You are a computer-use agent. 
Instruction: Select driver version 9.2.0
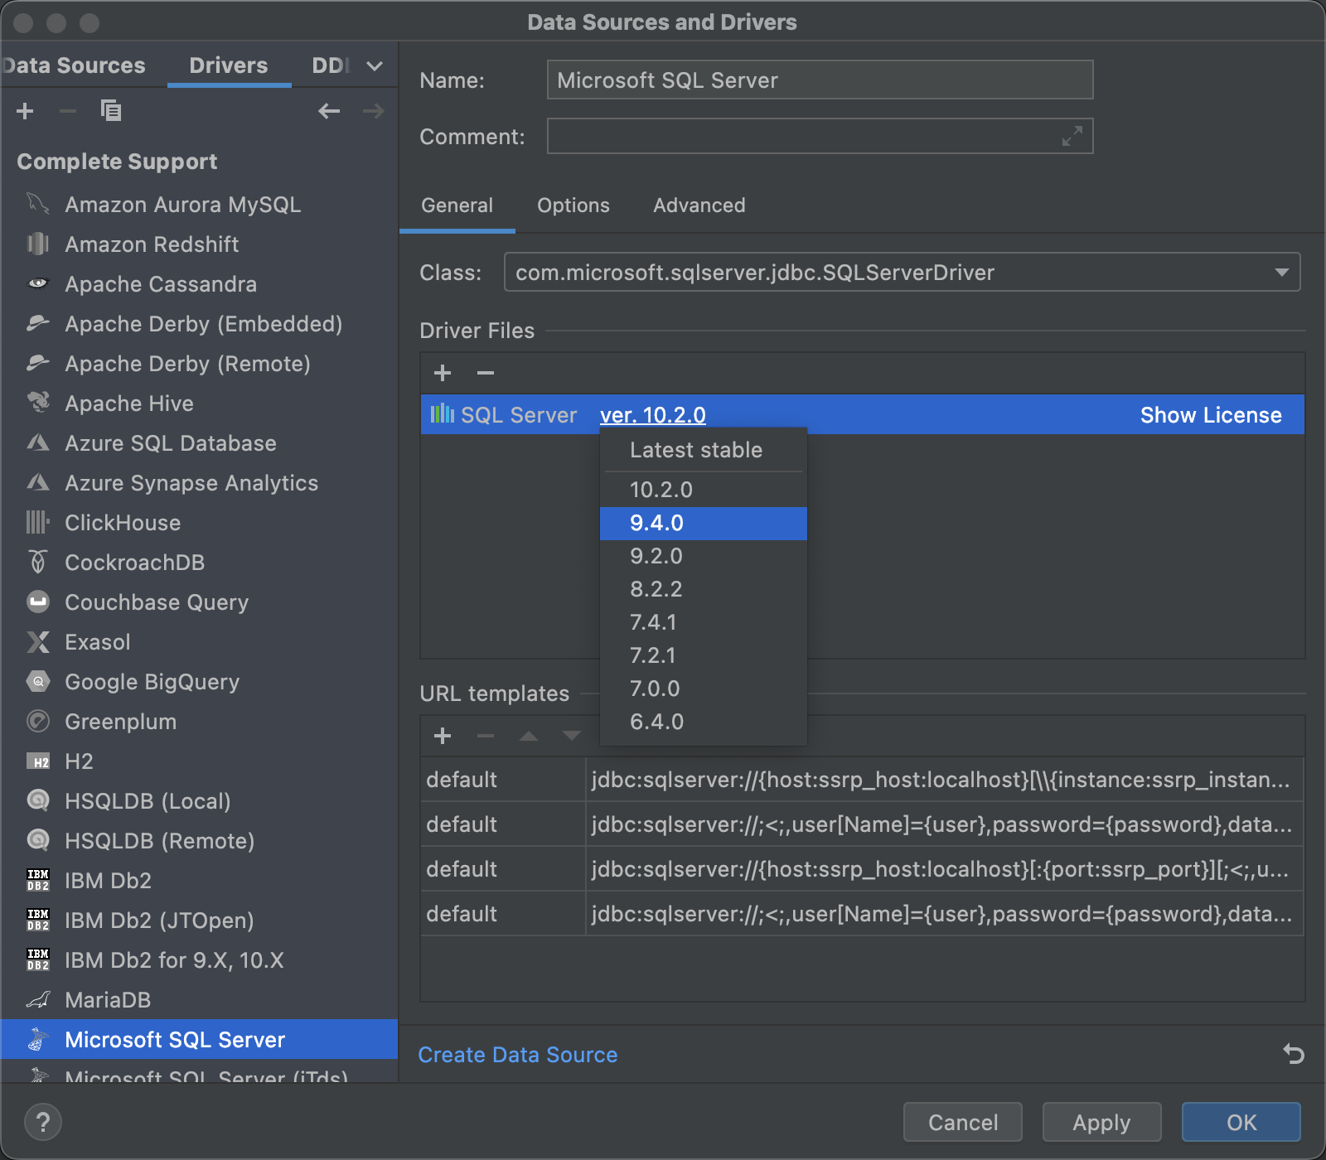coord(704,556)
